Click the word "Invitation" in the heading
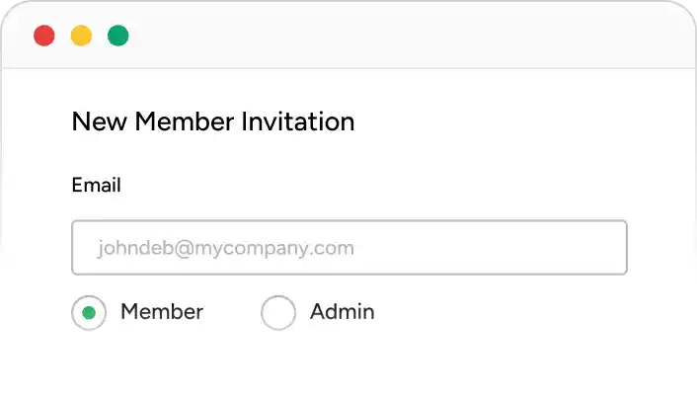The height and width of the screenshot is (401, 697). point(298,121)
